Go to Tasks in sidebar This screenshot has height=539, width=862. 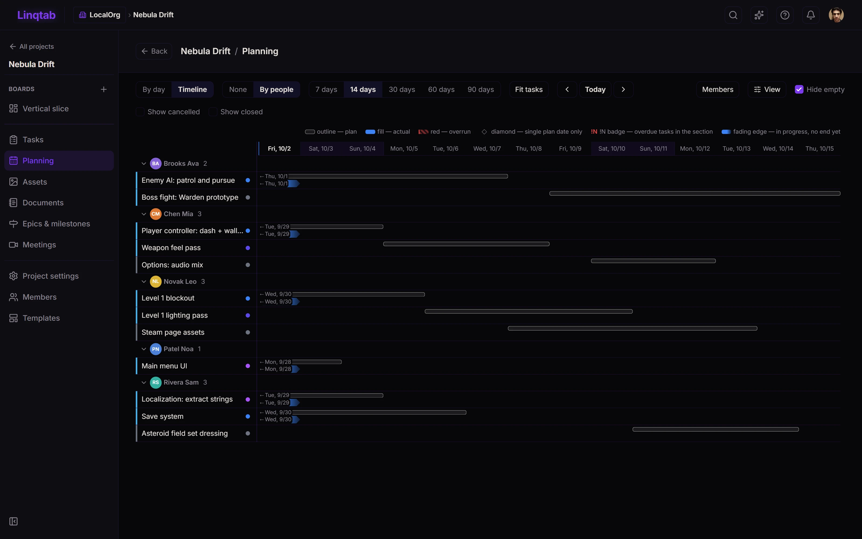pos(59,140)
